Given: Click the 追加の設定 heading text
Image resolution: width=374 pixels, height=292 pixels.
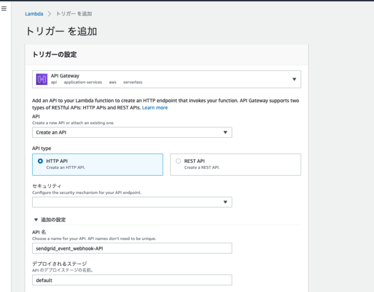Looking at the screenshot, I should pyautogui.click(x=53, y=220).
